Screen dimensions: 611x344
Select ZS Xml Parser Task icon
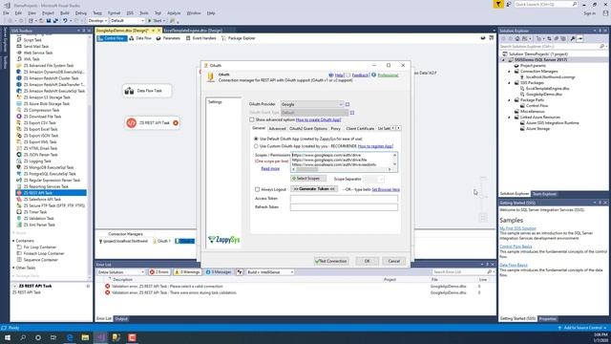(x=19, y=225)
